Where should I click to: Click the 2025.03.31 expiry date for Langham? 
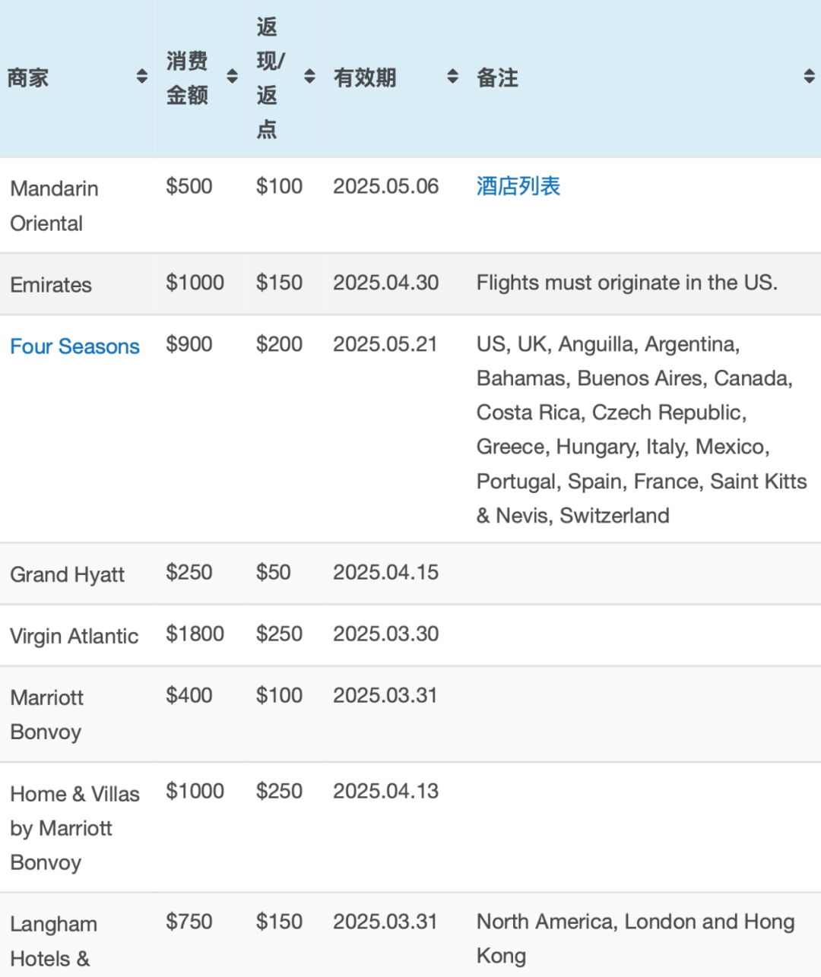click(x=385, y=922)
